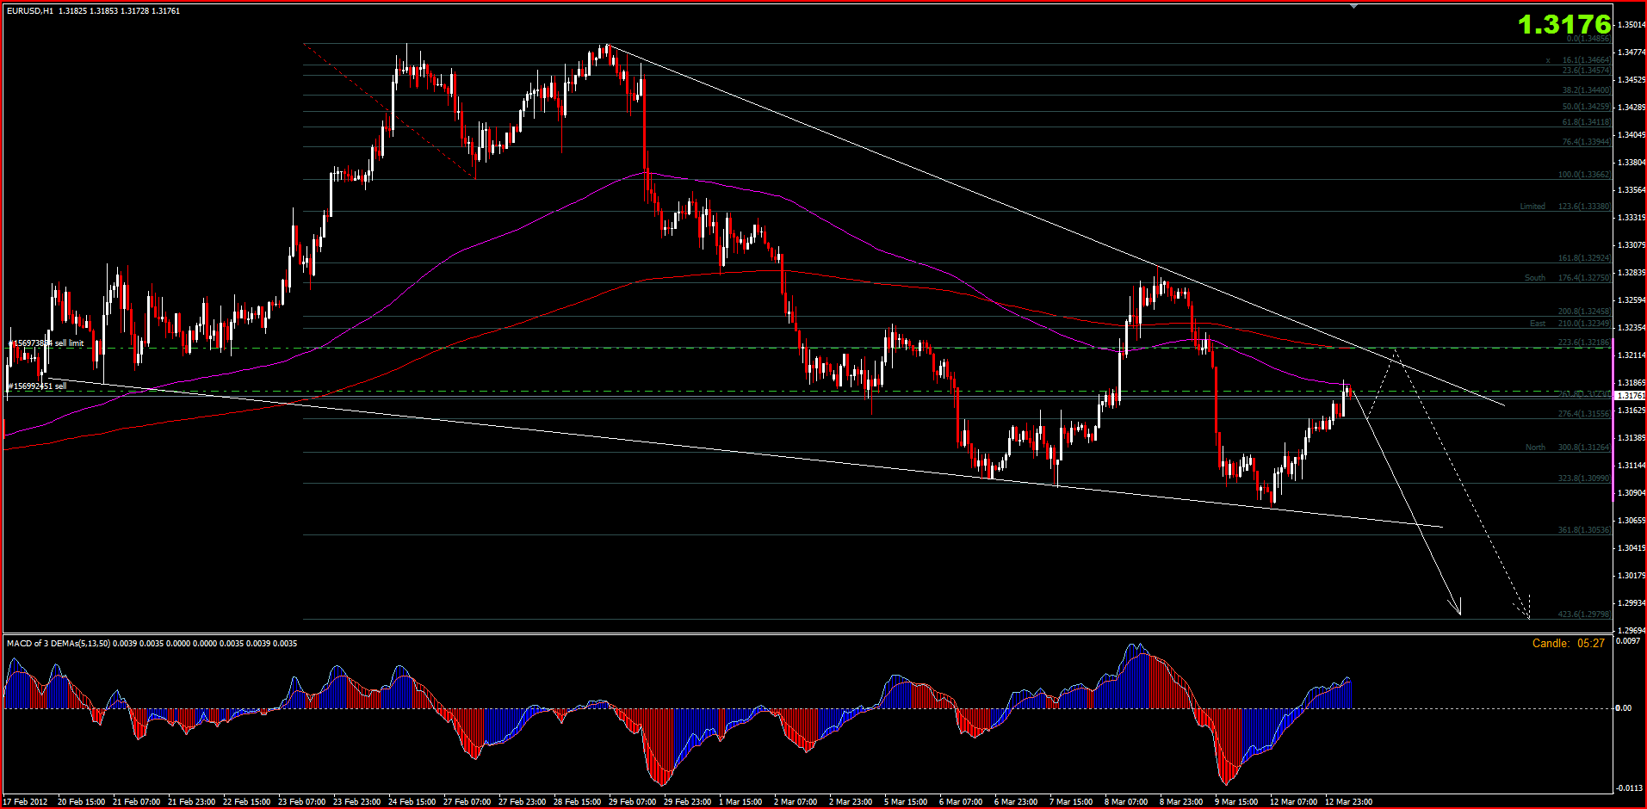Click the current price tag 1.31761 on axis
The image size is (1647, 809).
[1630, 396]
